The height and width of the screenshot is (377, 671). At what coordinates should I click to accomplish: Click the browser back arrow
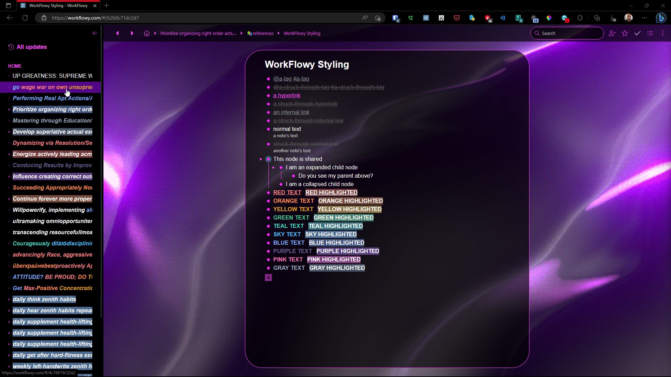(10, 18)
